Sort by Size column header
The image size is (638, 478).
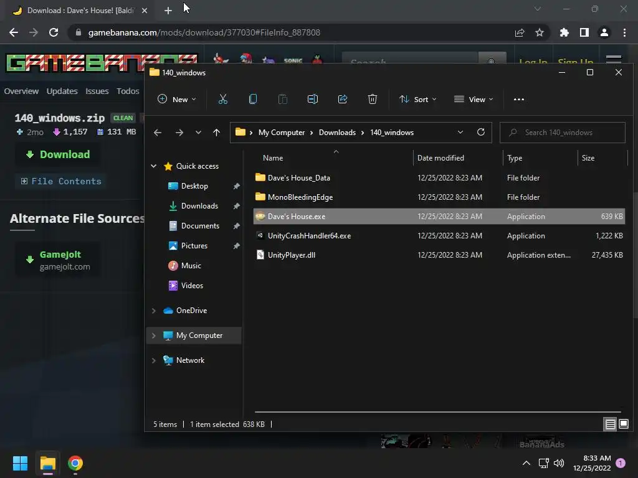point(588,157)
